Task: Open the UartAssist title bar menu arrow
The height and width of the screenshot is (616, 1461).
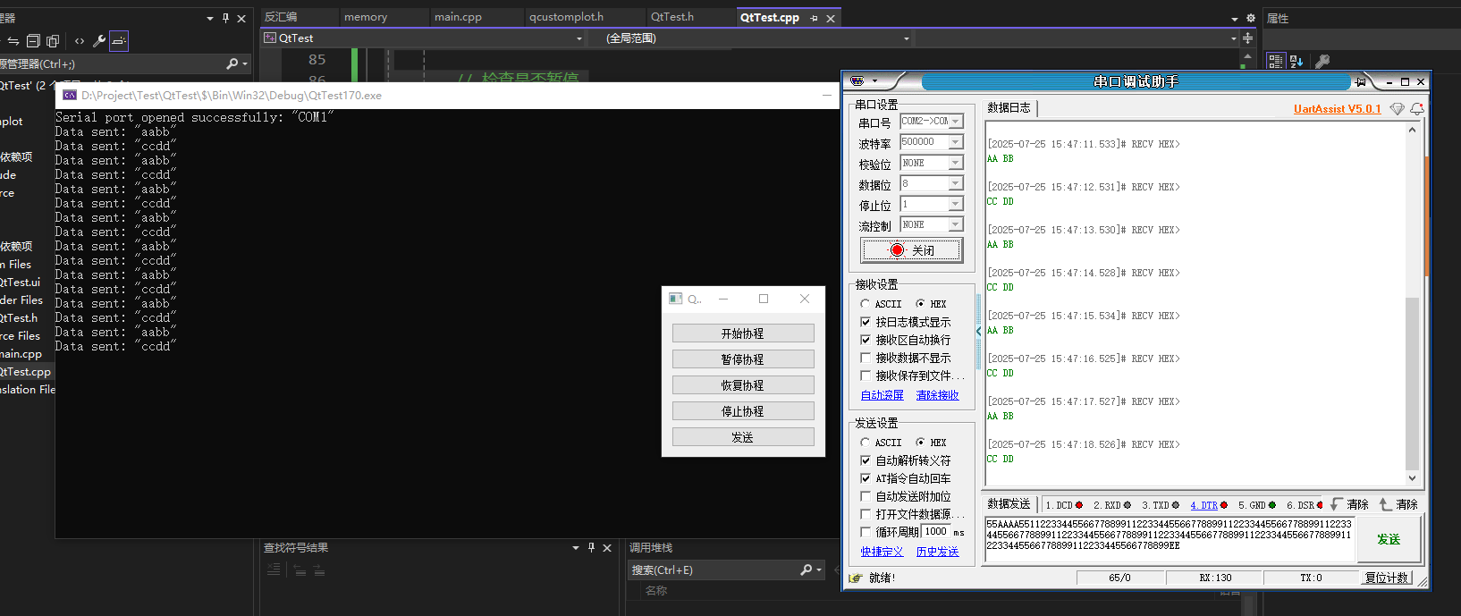Action: (874, 81)
